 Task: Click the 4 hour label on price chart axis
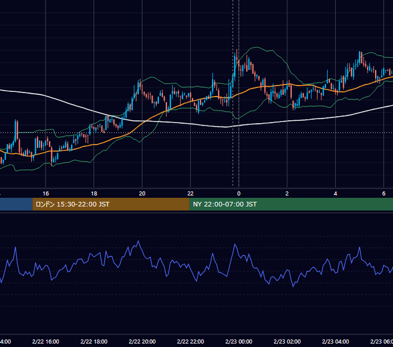pyautogui.click(x=335, y=194)
